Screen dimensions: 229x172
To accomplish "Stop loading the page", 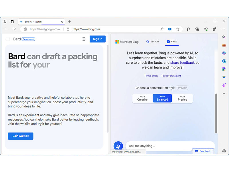I will click(x=15, y=29).
